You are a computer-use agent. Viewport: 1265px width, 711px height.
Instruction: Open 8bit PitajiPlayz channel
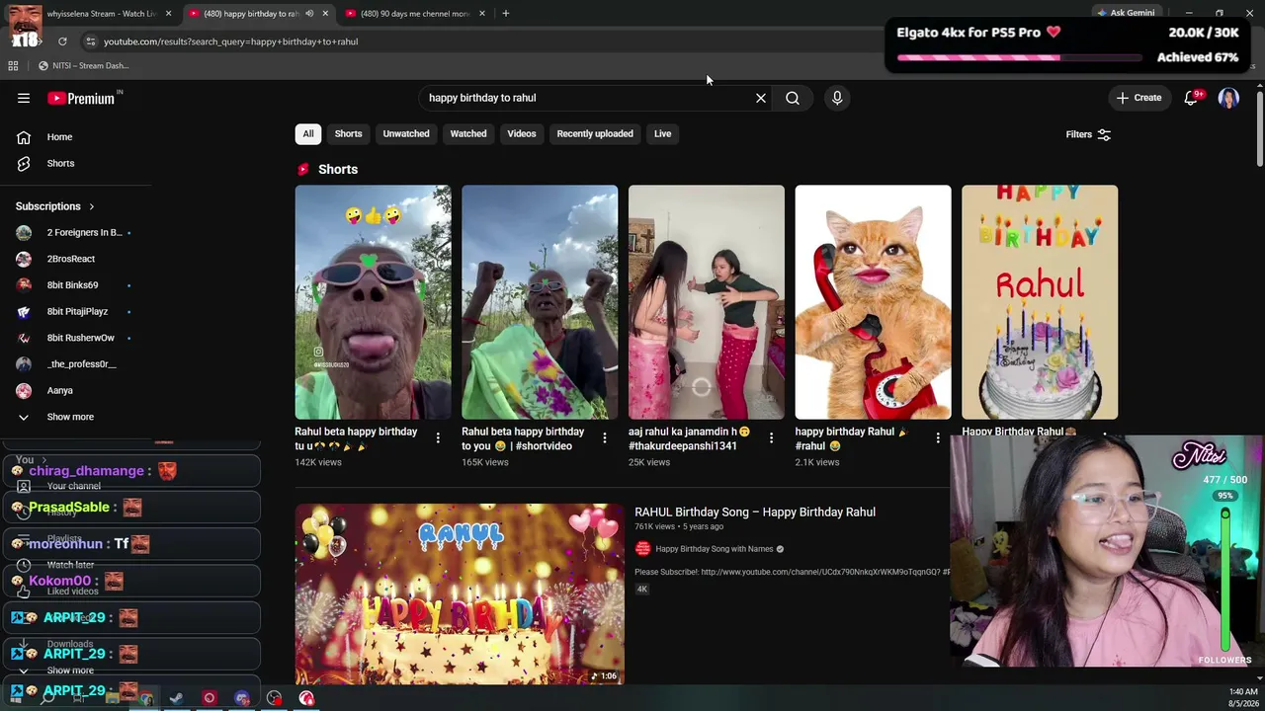pyautogui.click(x=76, y=312)
